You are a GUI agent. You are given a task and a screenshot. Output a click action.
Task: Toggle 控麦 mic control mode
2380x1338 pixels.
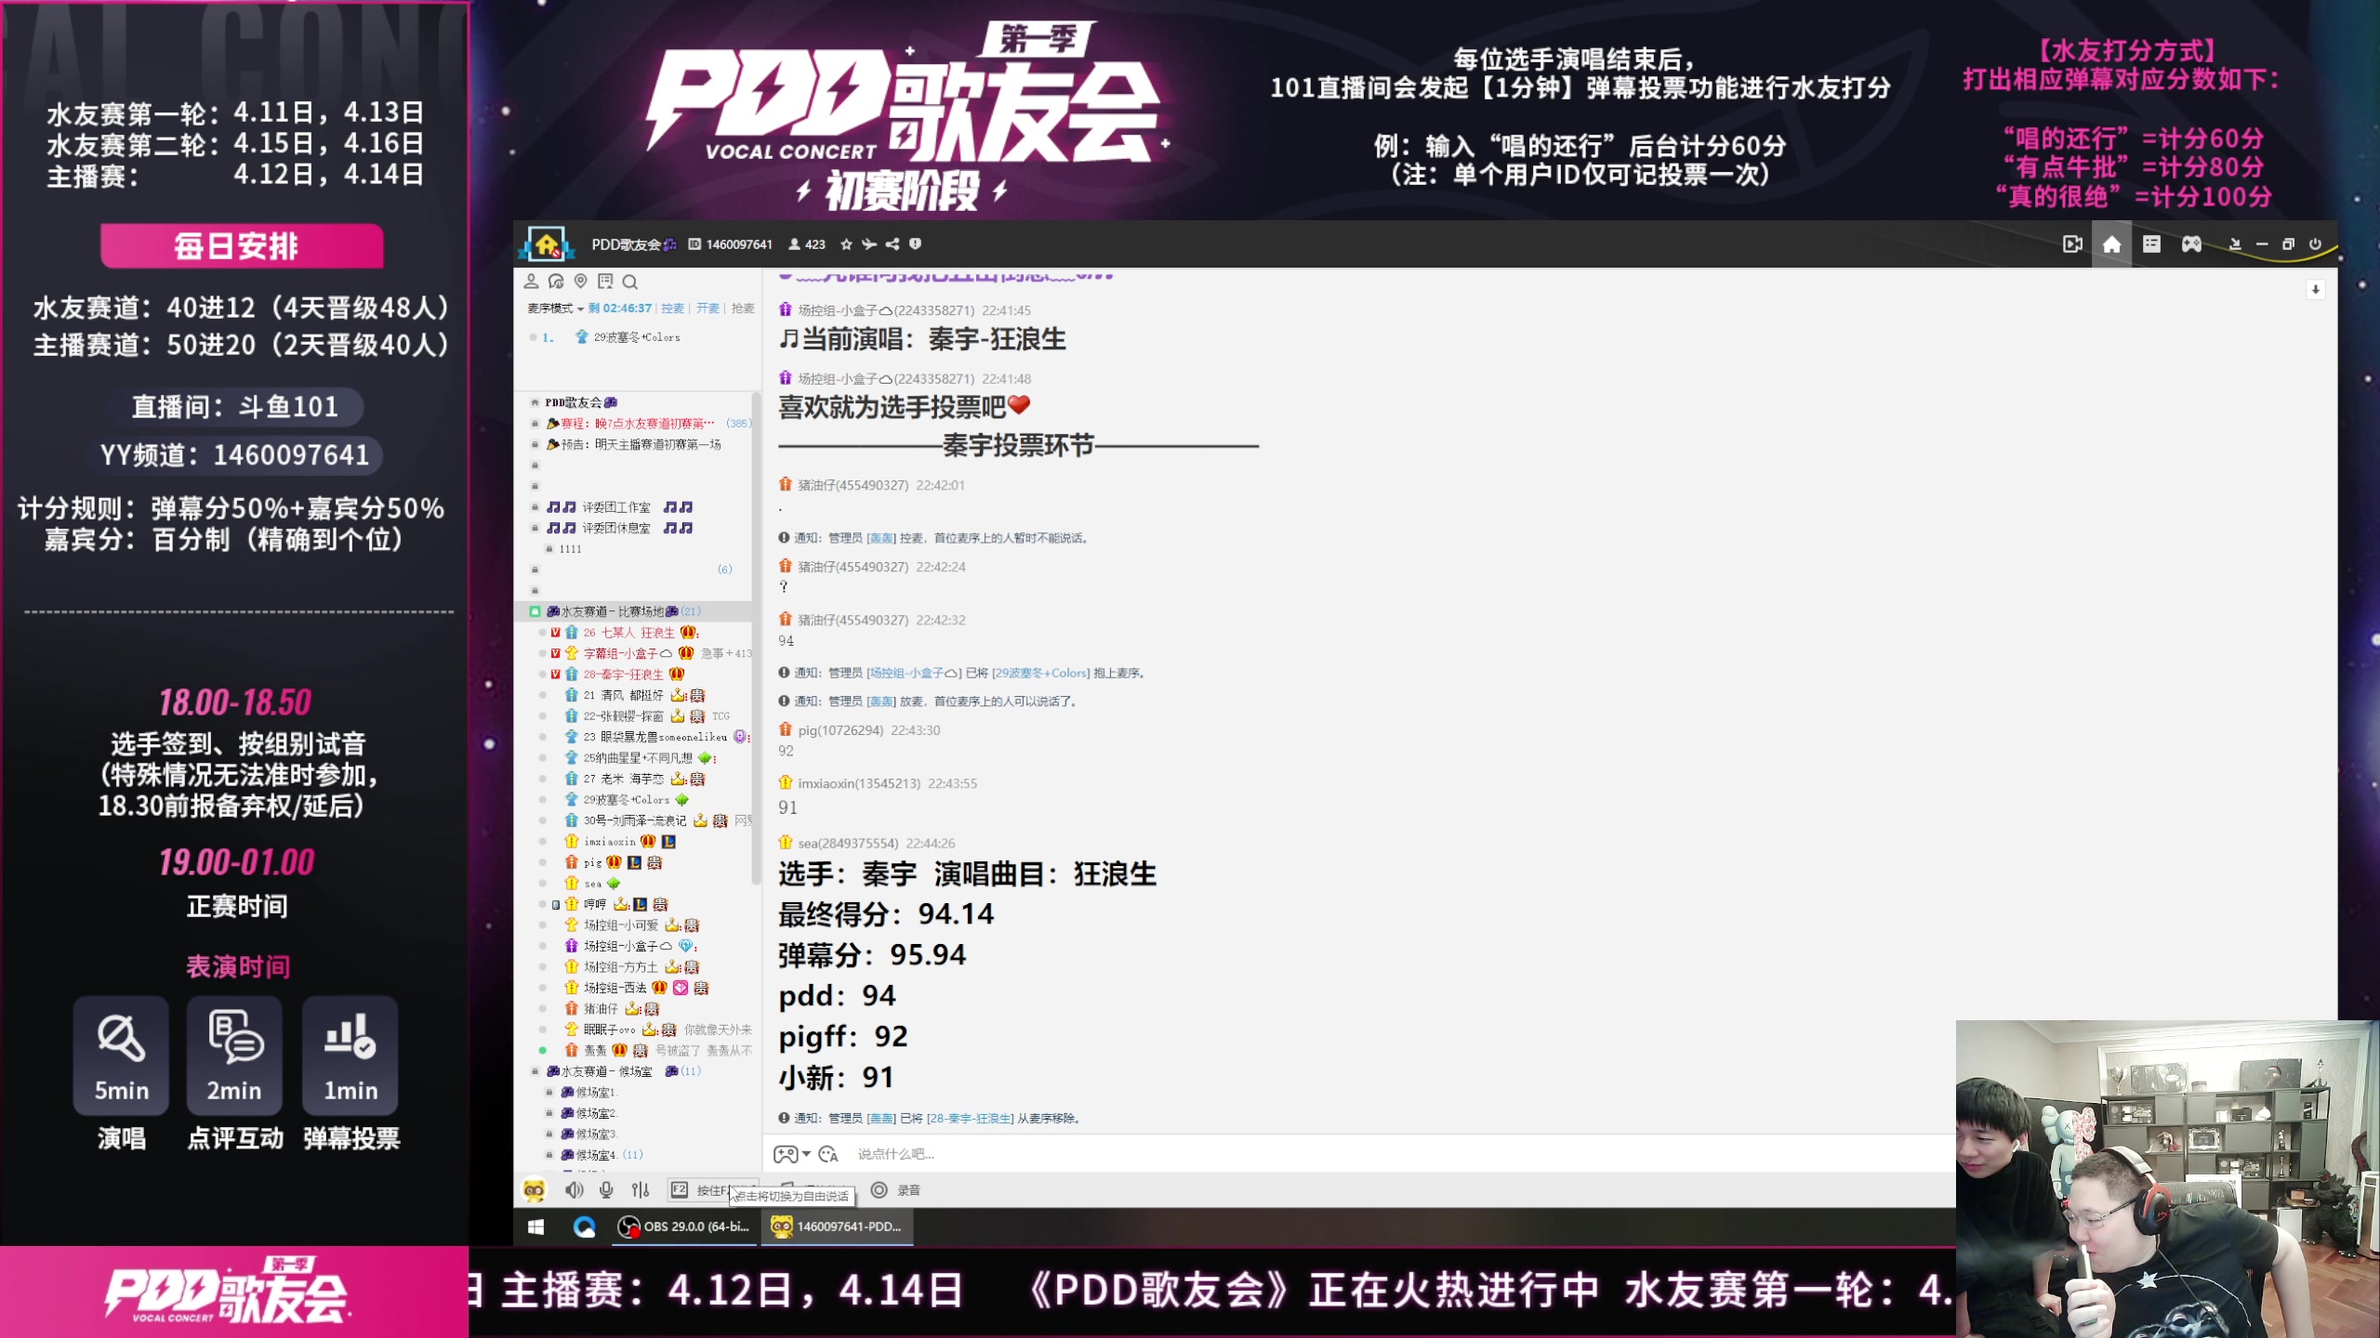point(671,308)
